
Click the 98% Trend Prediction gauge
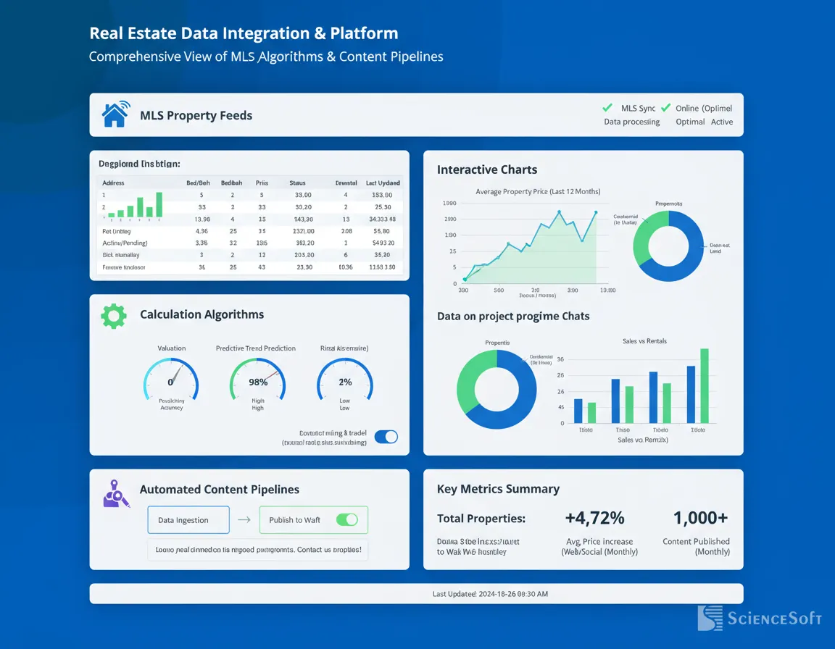(258, 380)
